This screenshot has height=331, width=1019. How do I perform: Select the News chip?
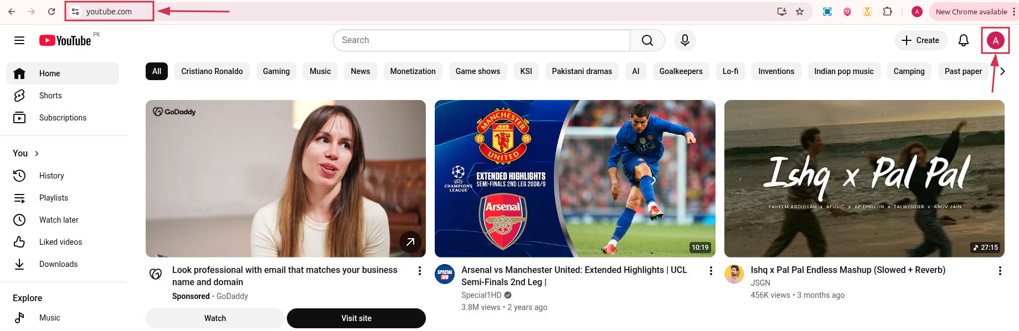pos(361,71)
